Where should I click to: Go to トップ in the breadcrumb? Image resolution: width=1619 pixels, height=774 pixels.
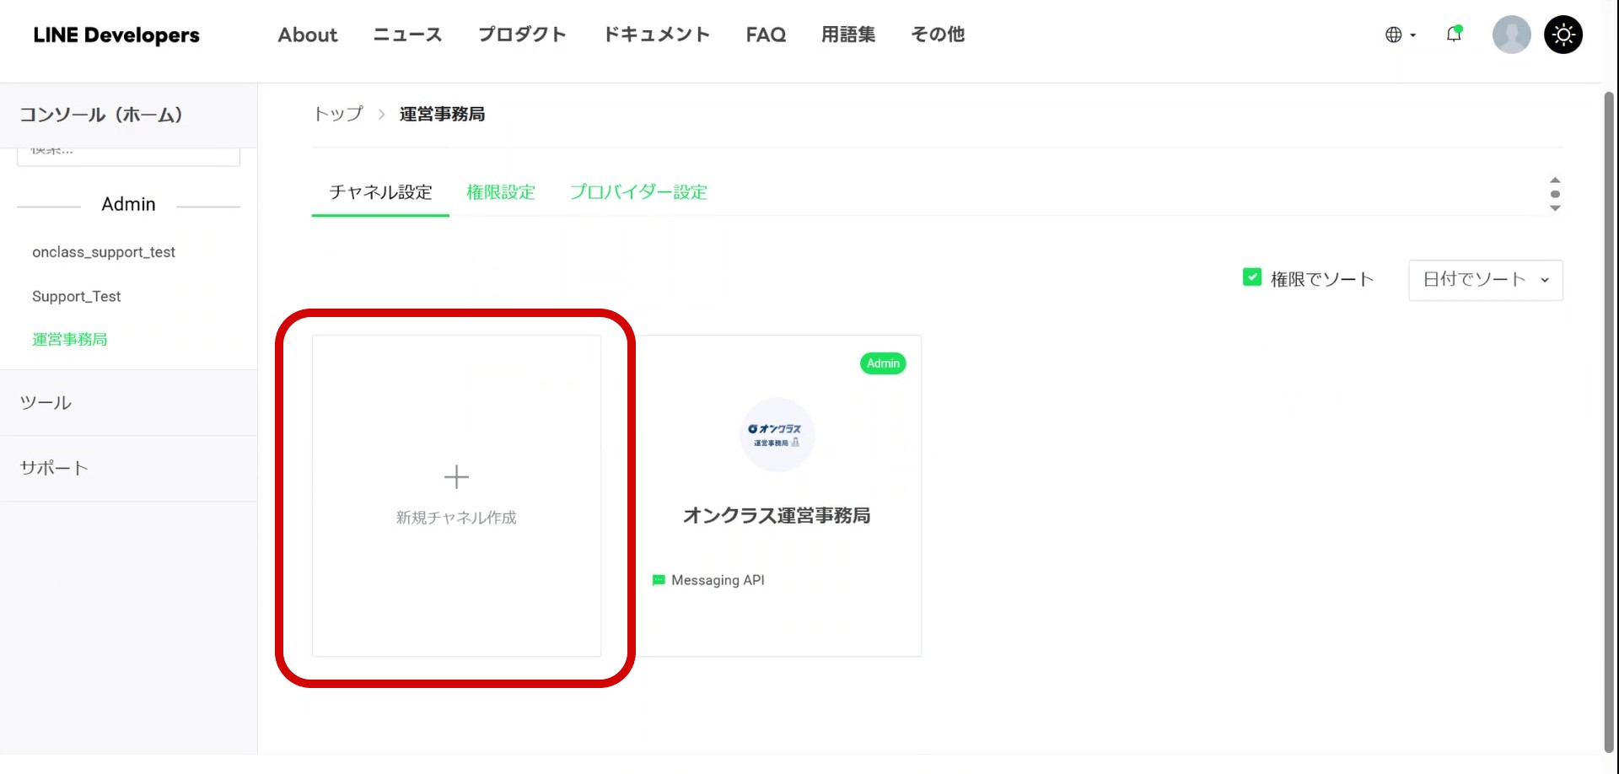point(338,114)
